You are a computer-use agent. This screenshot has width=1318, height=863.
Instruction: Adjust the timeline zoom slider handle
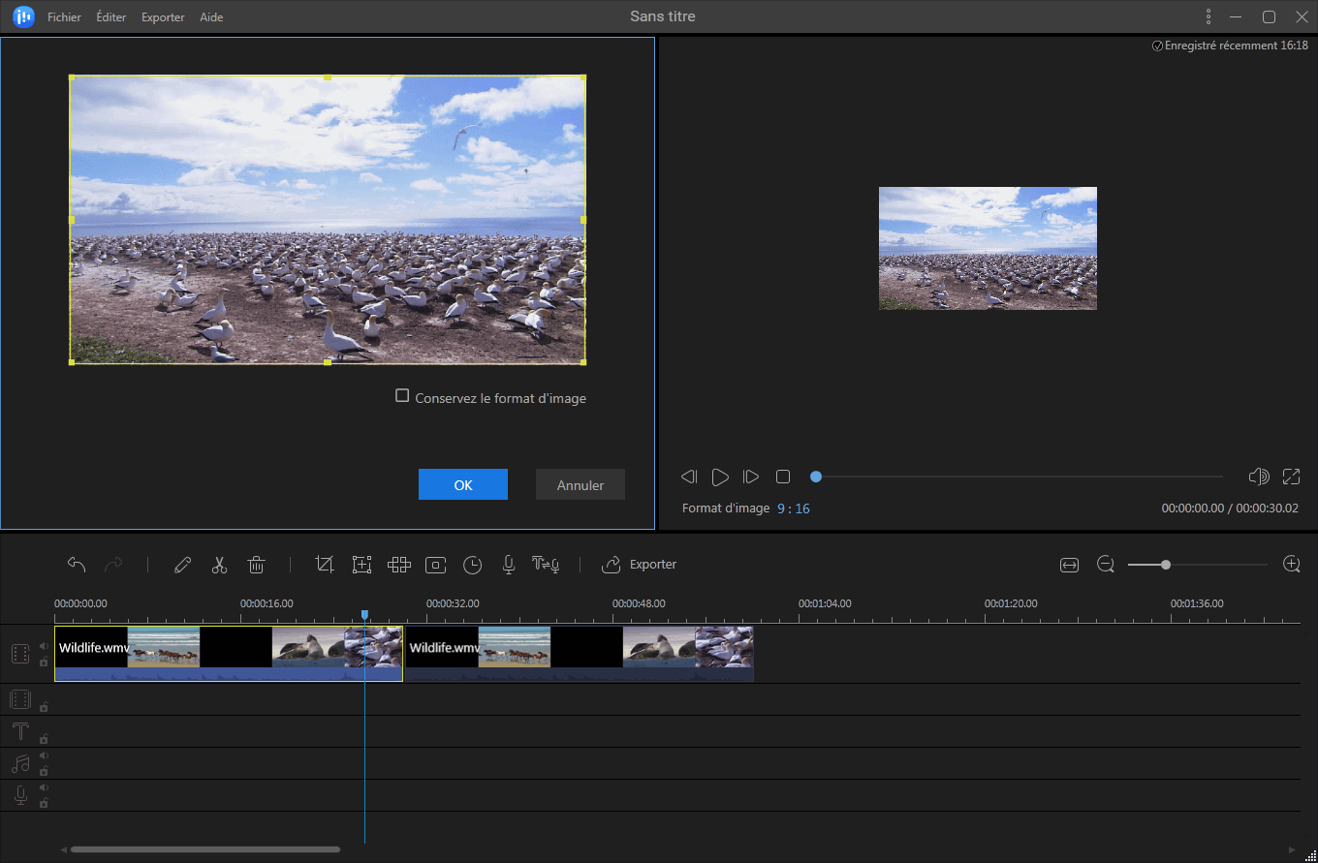point(1166,565)
